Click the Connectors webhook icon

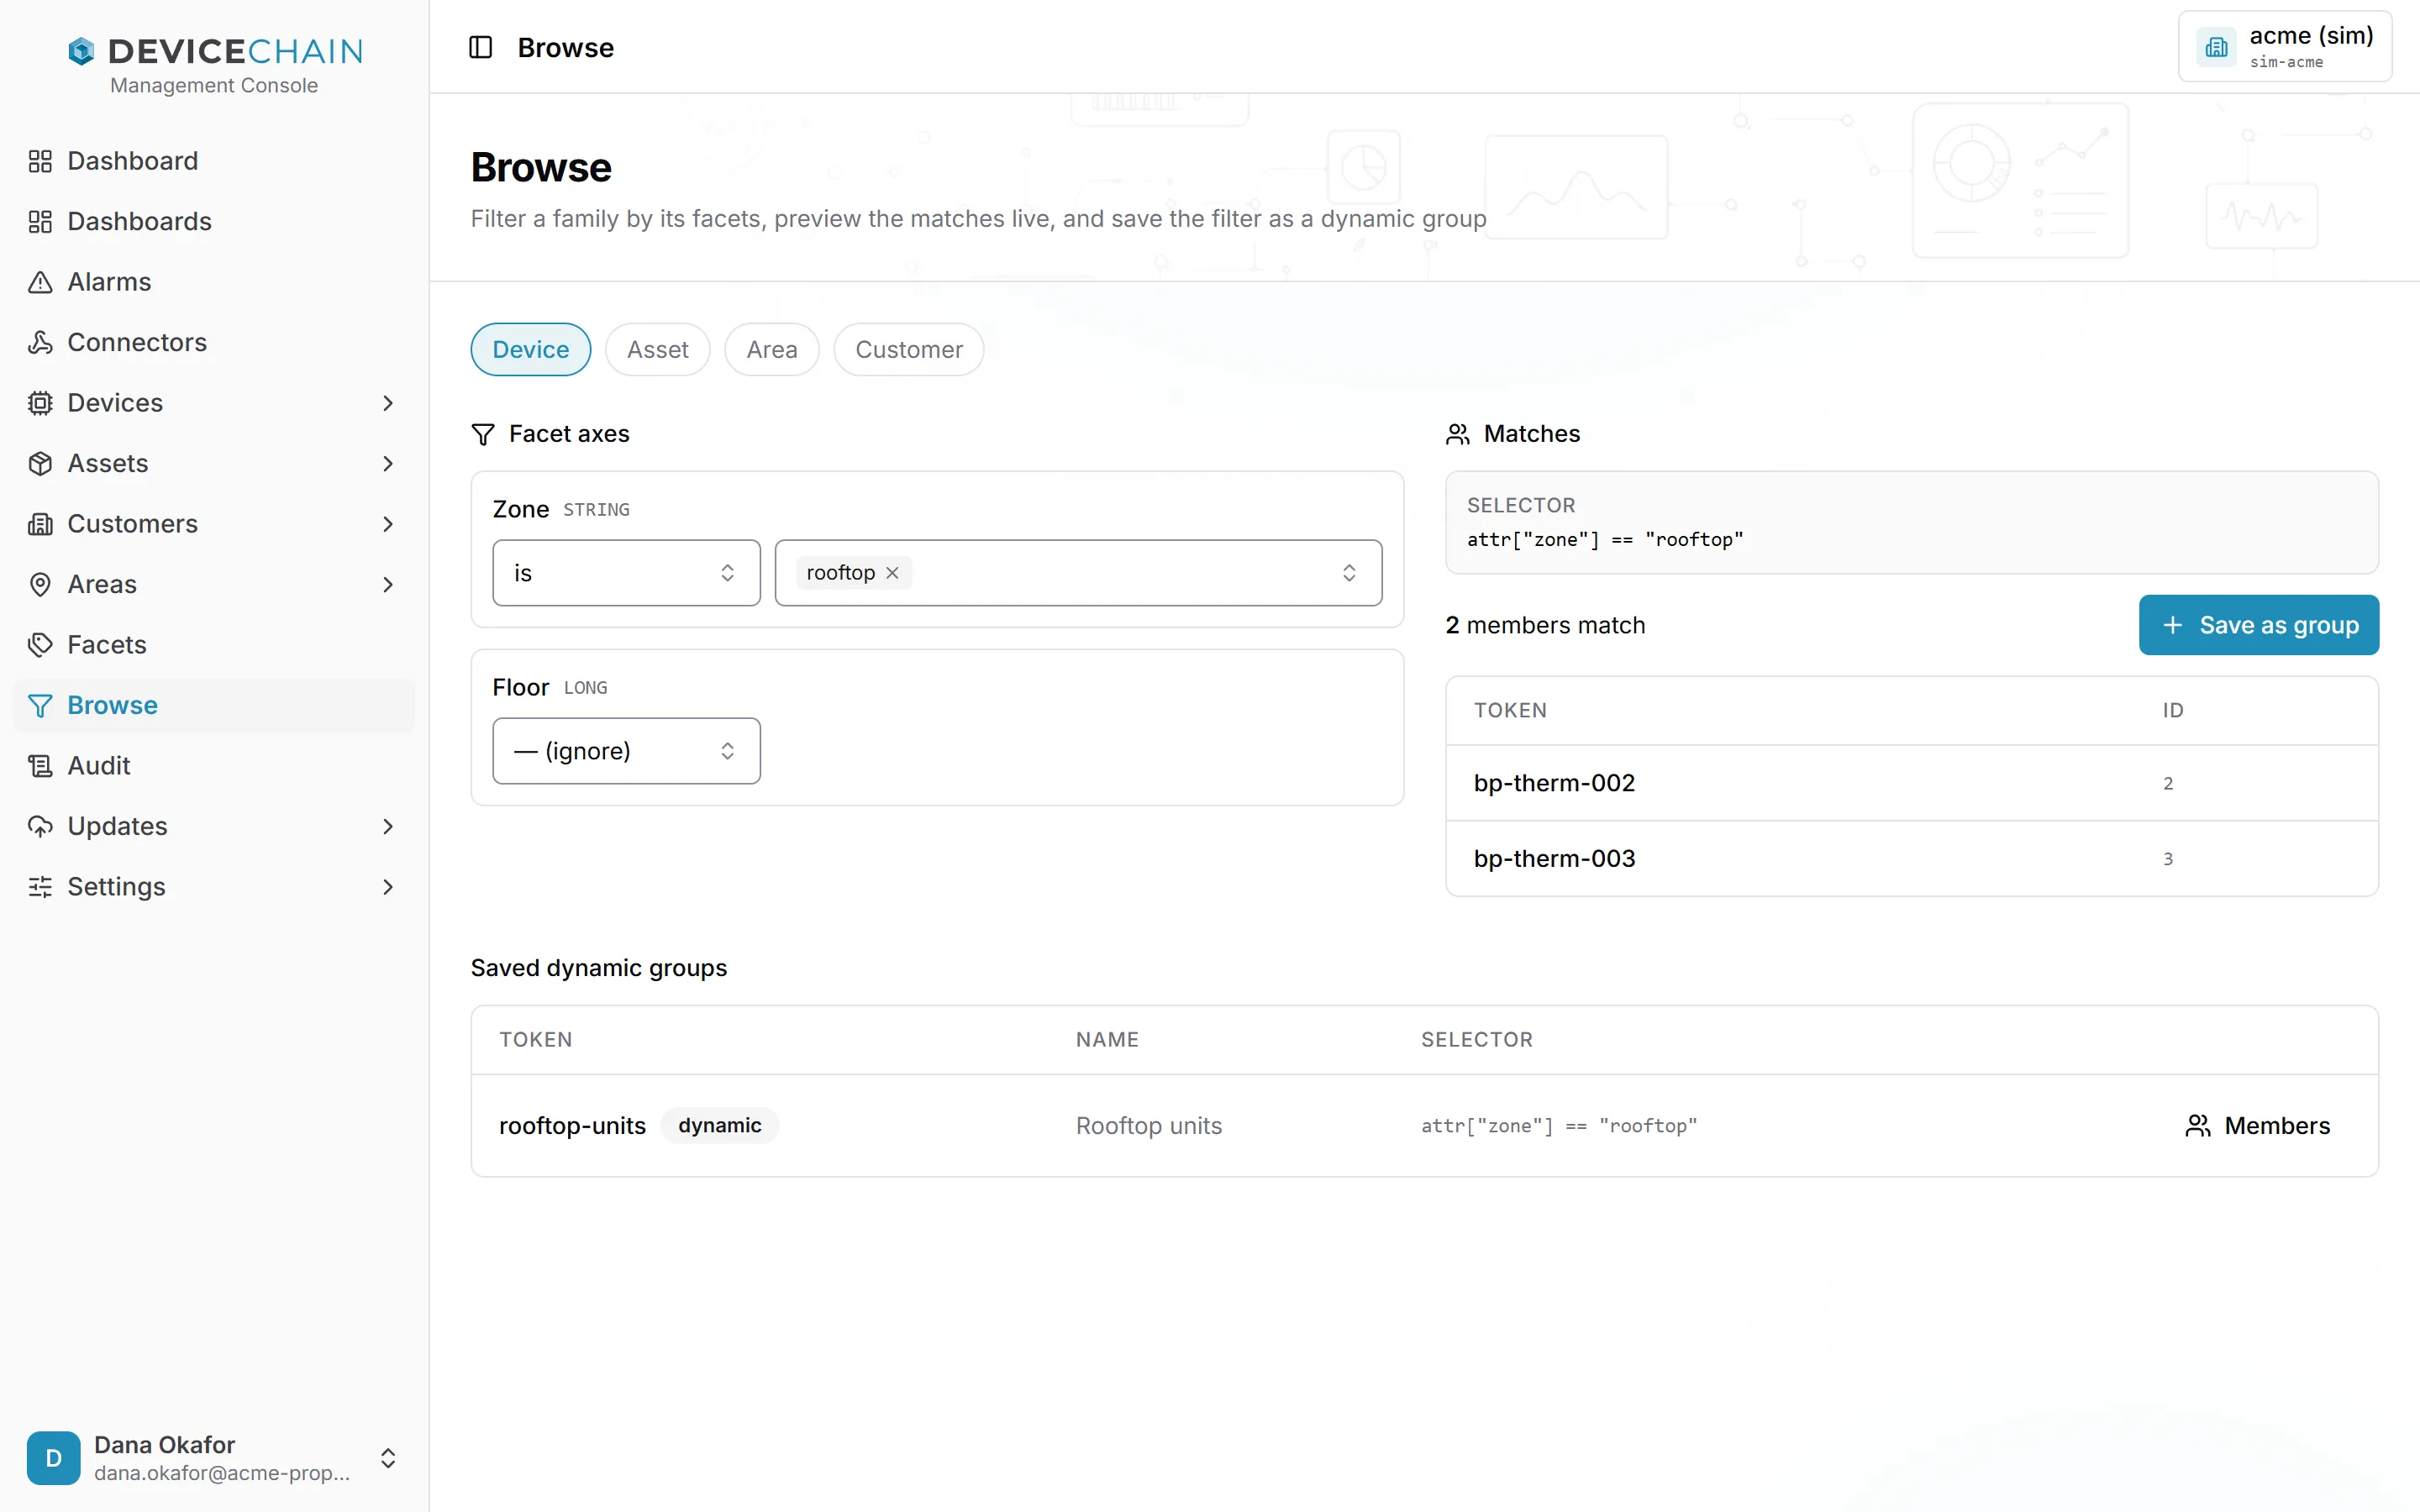click(x=40, y=342)
